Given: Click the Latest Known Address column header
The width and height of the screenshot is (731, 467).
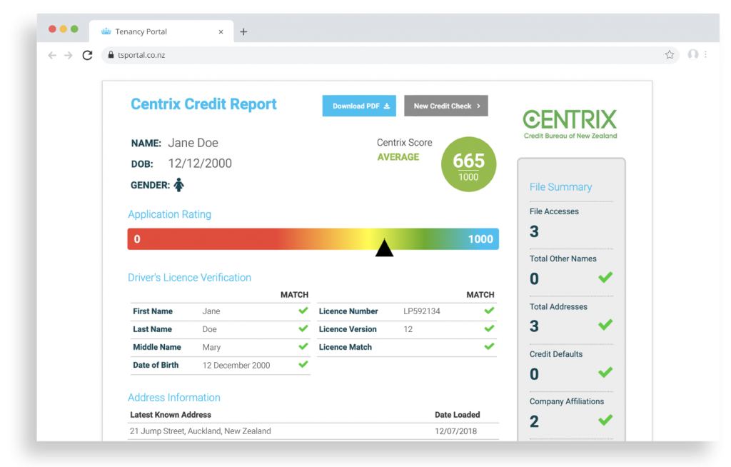Looking at the screenshot, I should pyautogui.click(x=170, y=415).
